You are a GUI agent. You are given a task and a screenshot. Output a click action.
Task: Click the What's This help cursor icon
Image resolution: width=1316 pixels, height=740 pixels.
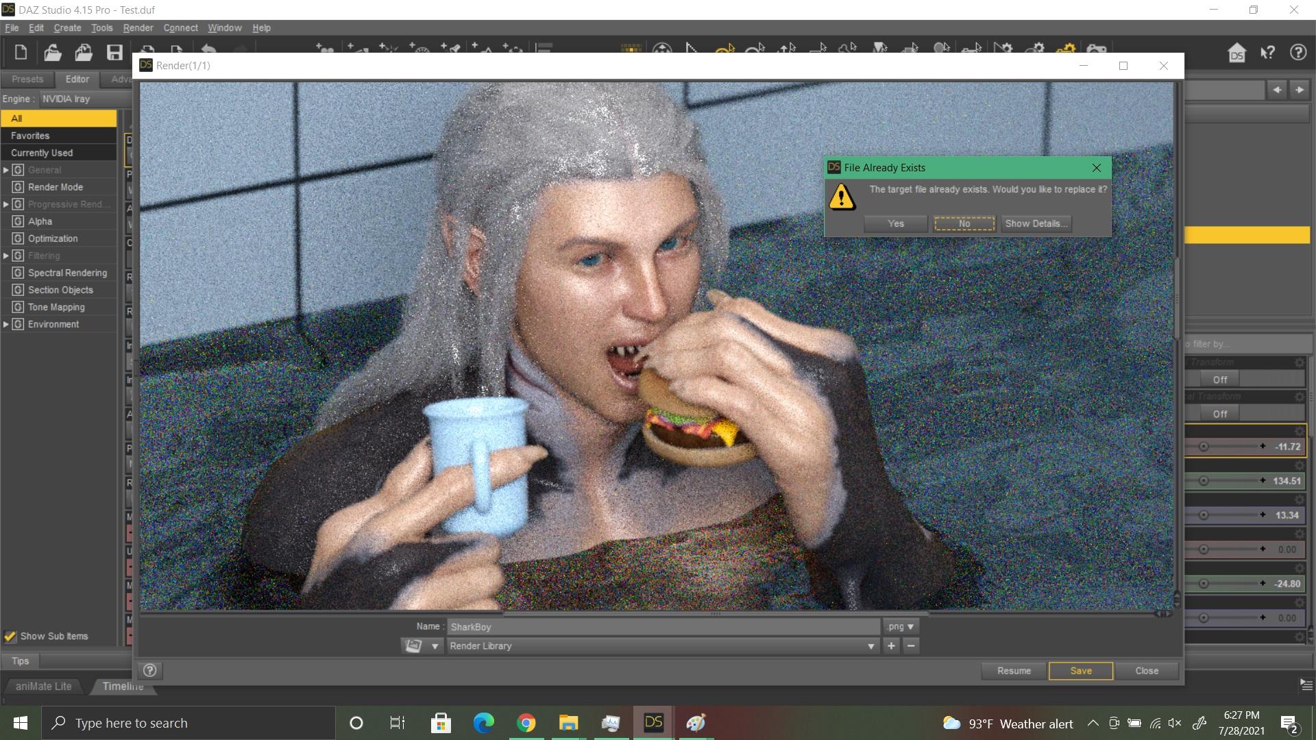pyautogui.click(x=1267, y=53)
